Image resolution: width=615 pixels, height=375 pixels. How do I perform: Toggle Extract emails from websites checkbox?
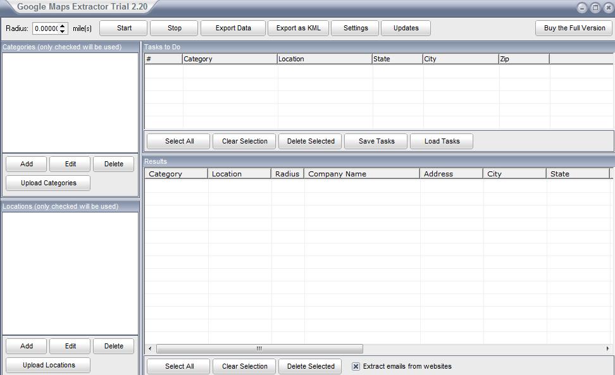click(x=356, y=366)
